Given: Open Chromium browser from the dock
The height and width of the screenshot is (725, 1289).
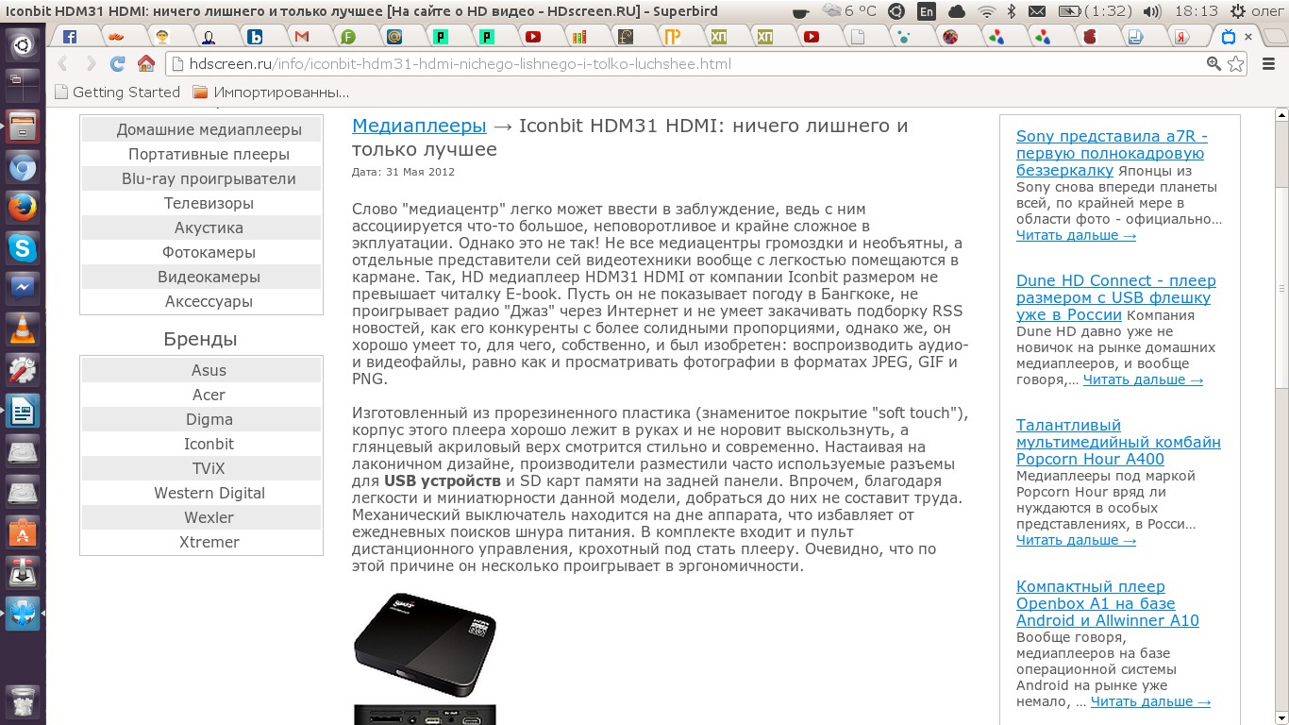Looking at the screenshot, I should 23,167.
